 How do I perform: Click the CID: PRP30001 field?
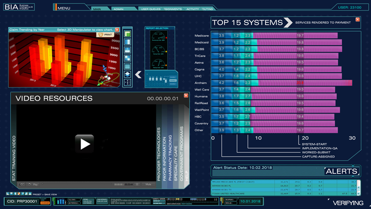pyautogui.click(x=22, y=201)
